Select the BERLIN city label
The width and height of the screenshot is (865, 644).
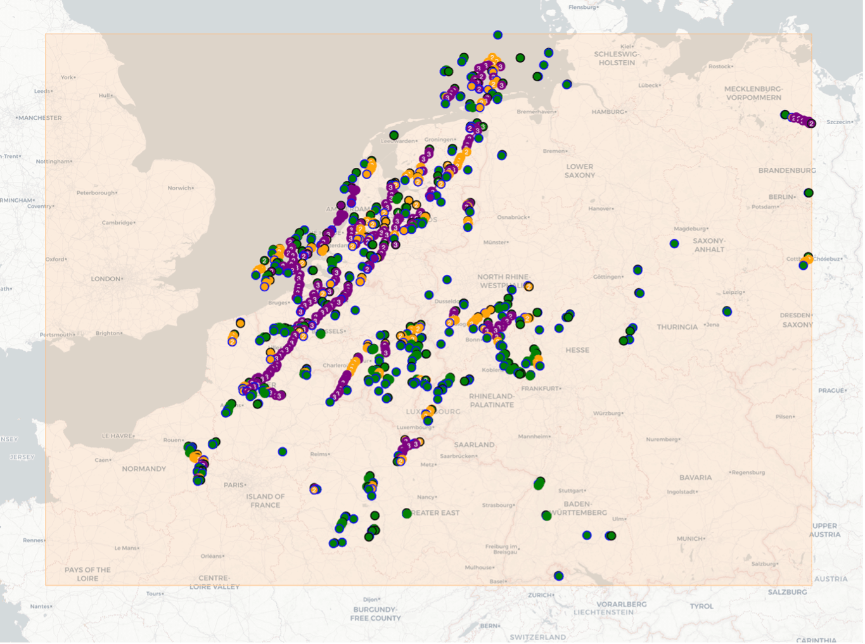point(781,197)
